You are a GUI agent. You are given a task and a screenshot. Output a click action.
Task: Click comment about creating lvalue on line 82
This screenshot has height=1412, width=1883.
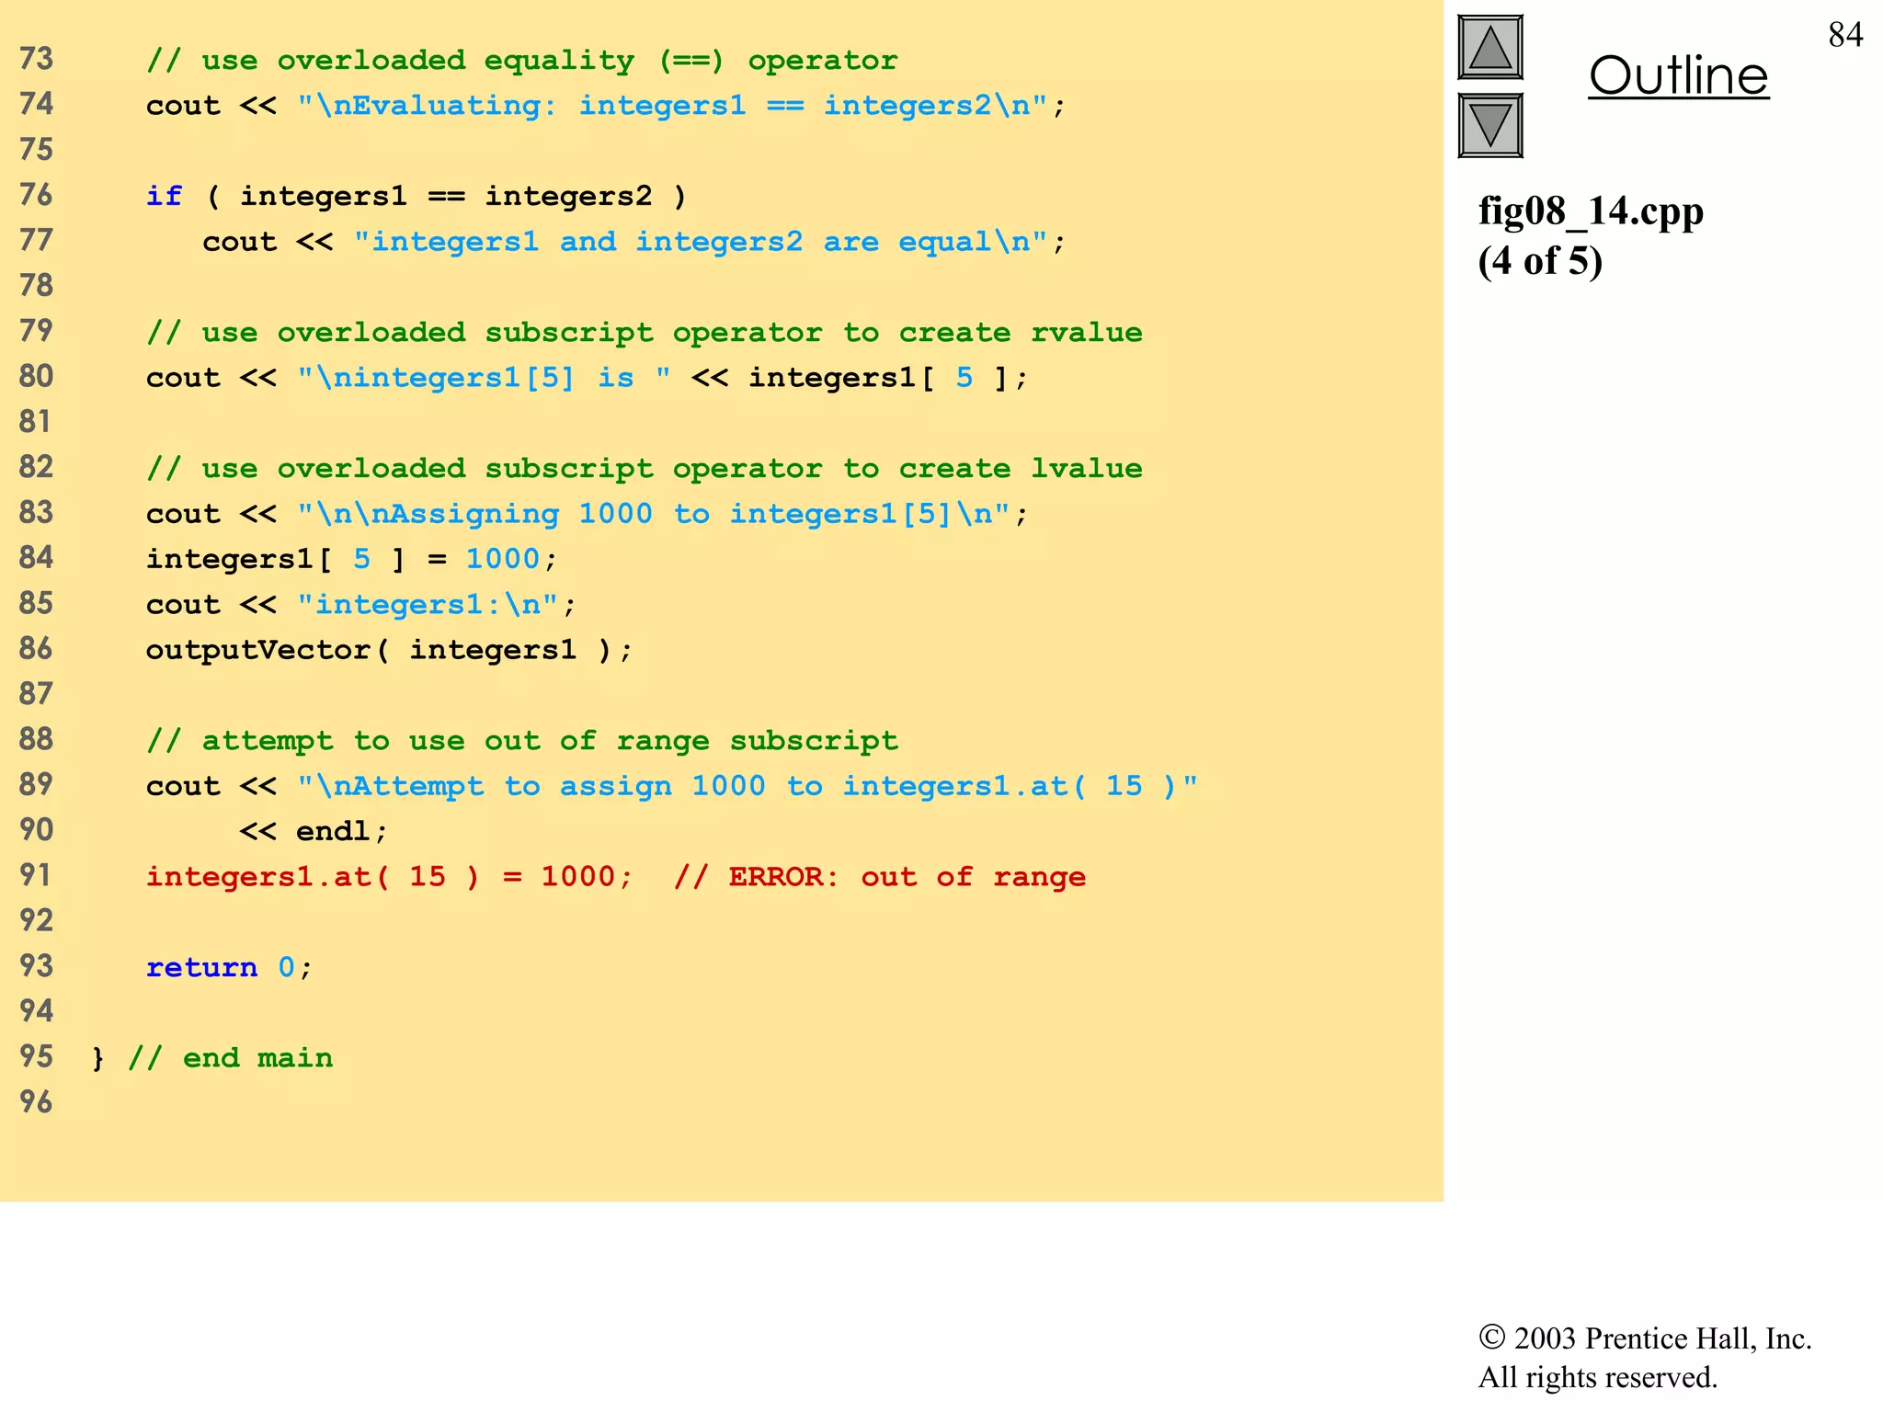(644, 469)
